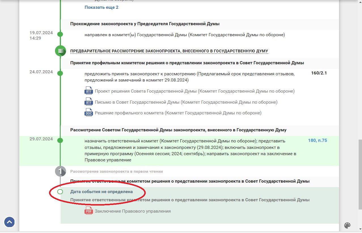Click the Дата события не определена text
The height and width of the screenshot is (233, 362).
101,192
